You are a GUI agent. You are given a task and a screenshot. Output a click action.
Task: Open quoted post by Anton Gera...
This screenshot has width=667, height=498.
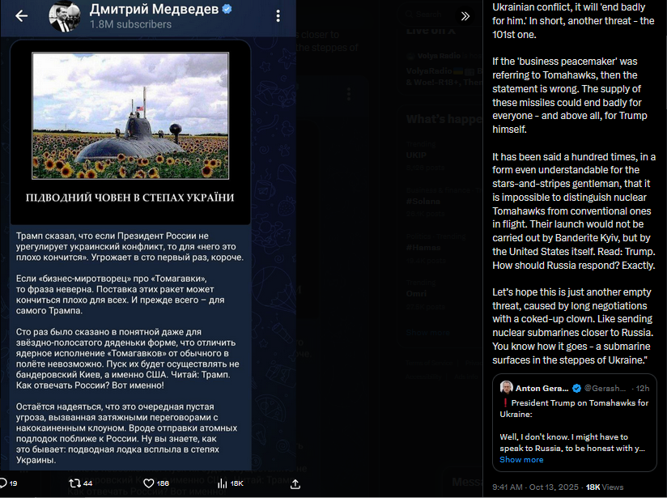(x=574, y=422)
